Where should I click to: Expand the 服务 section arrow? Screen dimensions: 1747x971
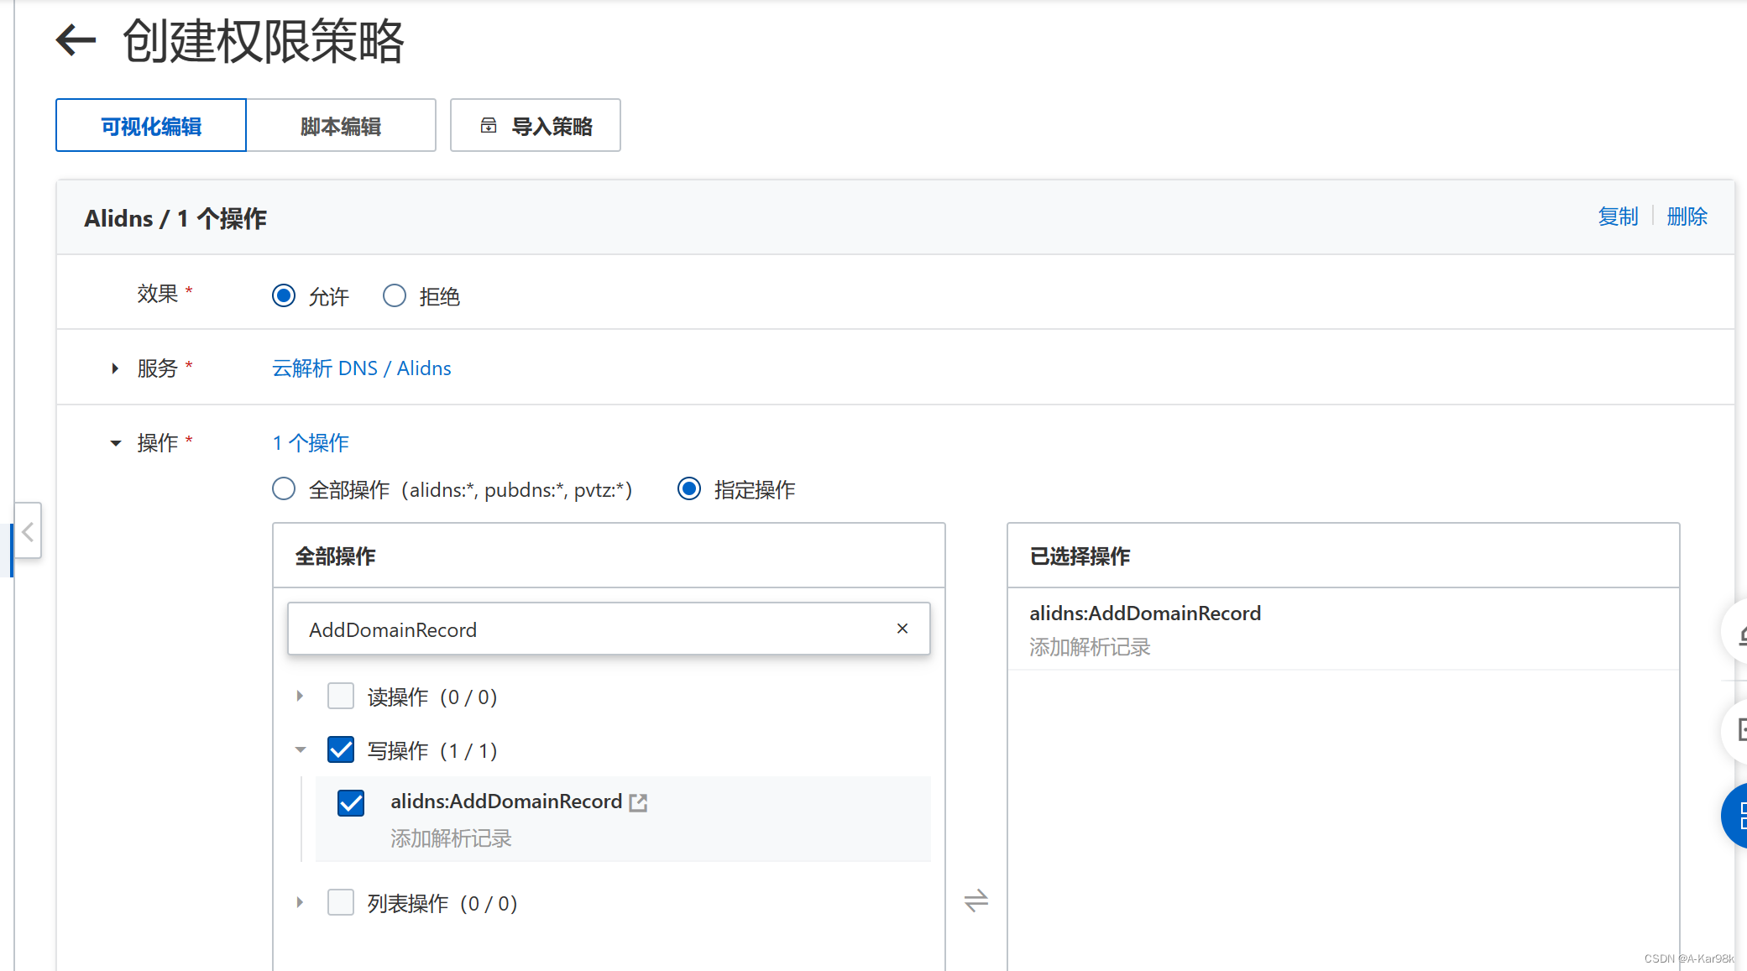(x=115, y=368)
